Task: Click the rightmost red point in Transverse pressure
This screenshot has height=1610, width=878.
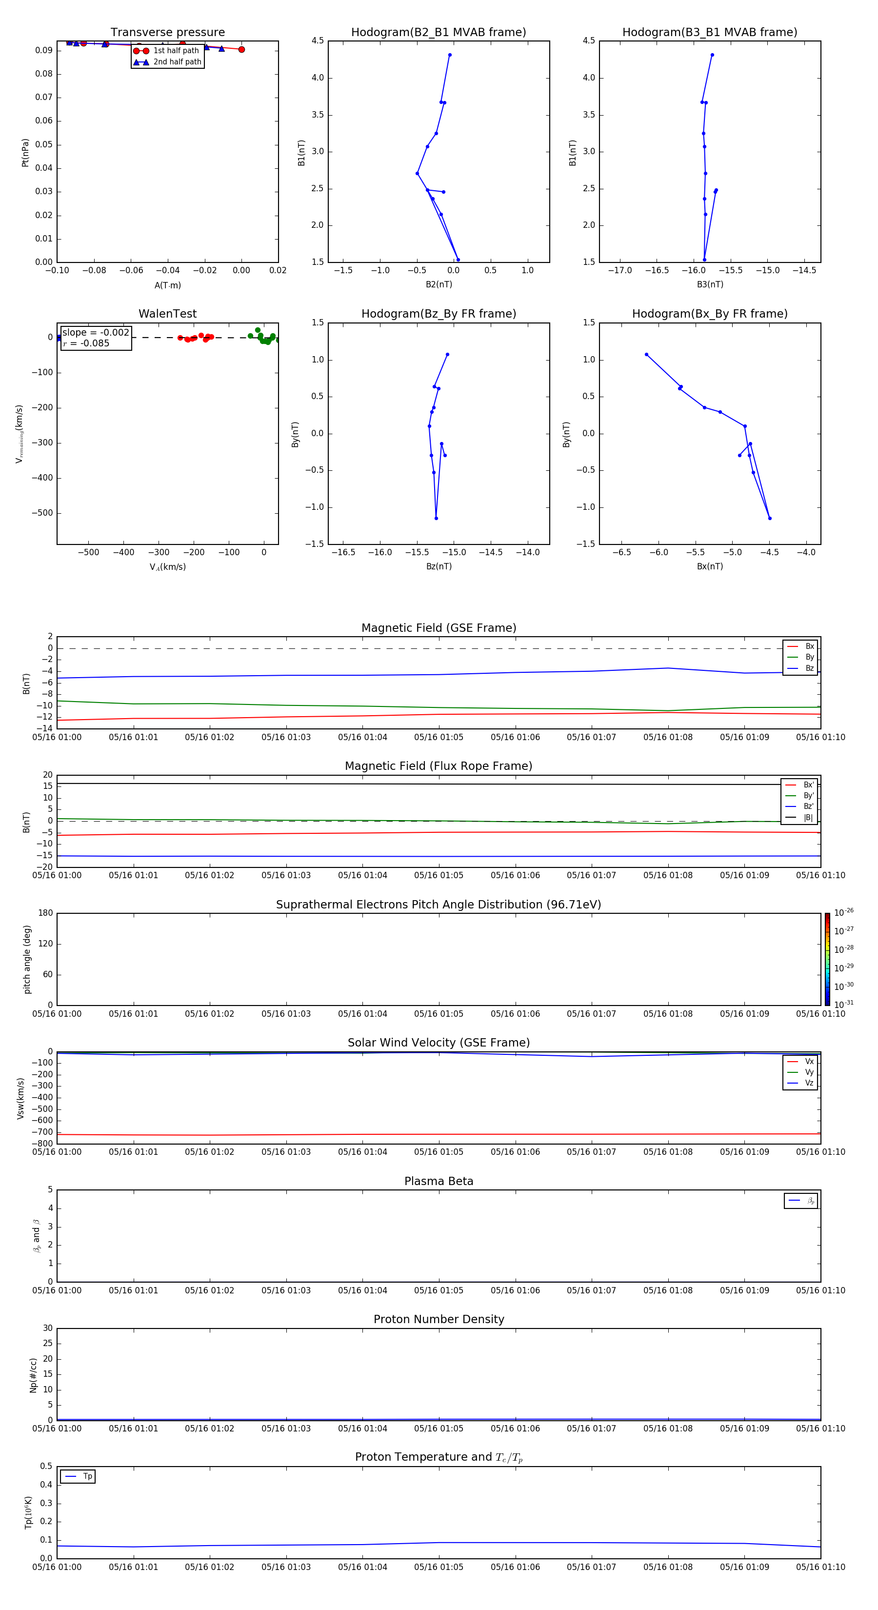Action: tap(241, 49)
